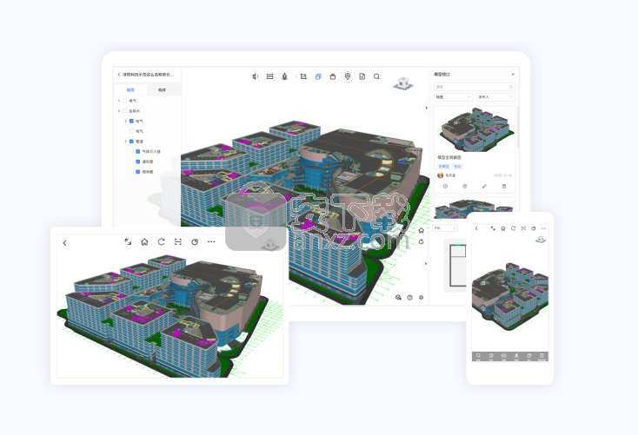Click the document check icon in desktop toolbar

point(362,76)
